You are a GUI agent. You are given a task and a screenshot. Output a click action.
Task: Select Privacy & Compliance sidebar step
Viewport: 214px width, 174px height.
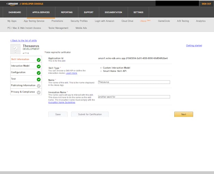(26, 92)
